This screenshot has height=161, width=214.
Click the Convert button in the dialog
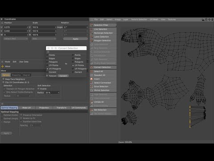[x=63, y=76]
